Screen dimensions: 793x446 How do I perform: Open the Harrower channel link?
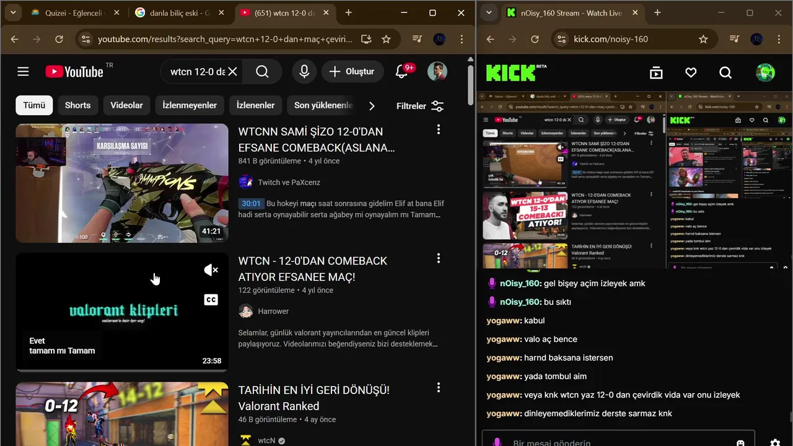tap(273, 311)
